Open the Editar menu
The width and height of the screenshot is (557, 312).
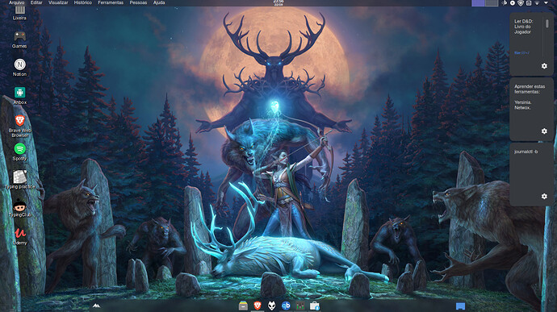[36, 2]
